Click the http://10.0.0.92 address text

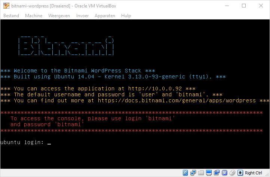coord(155,88)
